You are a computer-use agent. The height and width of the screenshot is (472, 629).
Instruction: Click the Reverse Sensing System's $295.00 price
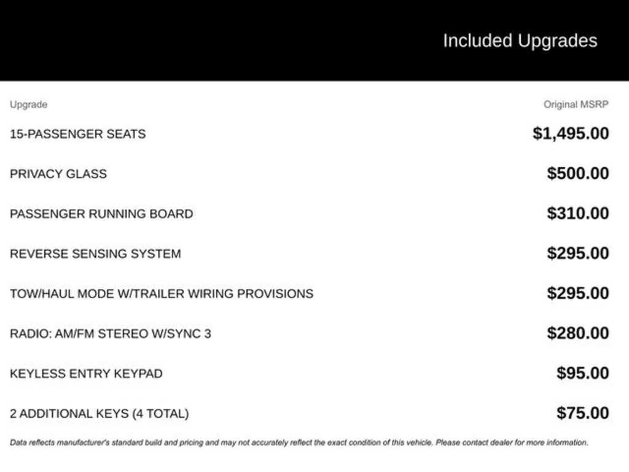click(578, 253)
